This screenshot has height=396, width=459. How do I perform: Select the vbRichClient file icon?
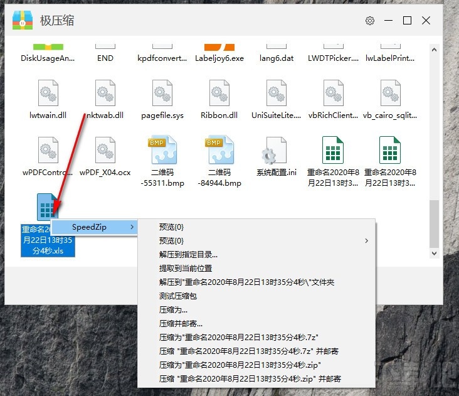[x=334, y=93]
